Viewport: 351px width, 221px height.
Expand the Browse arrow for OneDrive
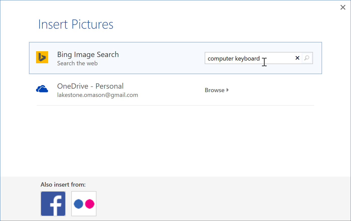pyautogui.click(x=228, y=90)
